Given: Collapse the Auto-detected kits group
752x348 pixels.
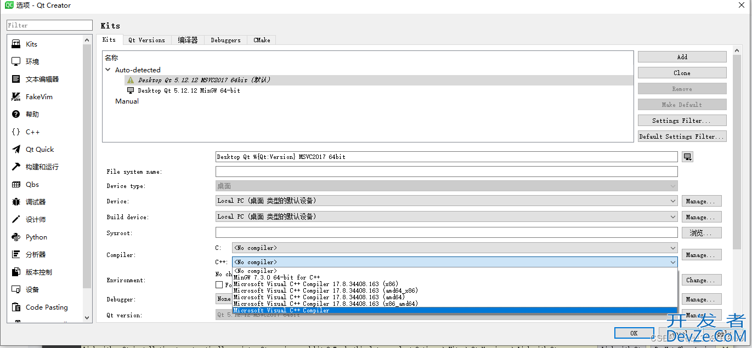Looking at the screenshot, I should click(108, 70).
